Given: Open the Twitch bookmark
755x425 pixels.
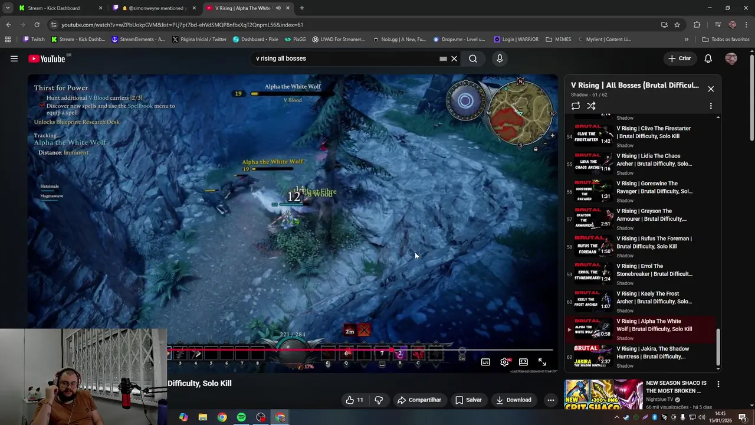Looking at the screenshot, I should coord(34,40).
